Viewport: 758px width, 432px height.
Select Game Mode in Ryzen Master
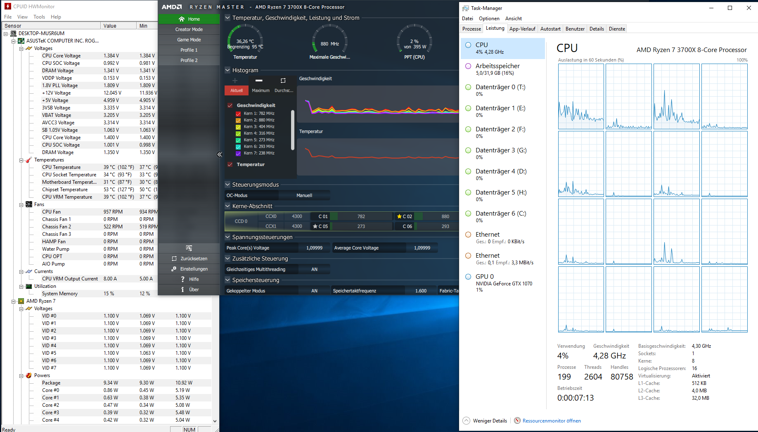coord(189,40)
